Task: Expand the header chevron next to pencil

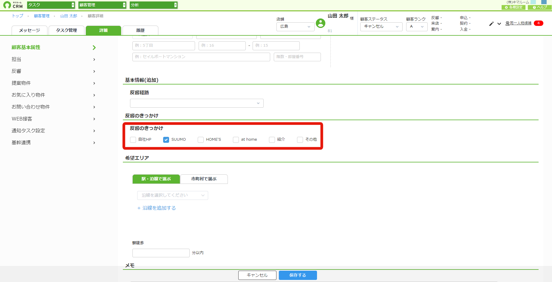Action: click(x=499, y=24)
